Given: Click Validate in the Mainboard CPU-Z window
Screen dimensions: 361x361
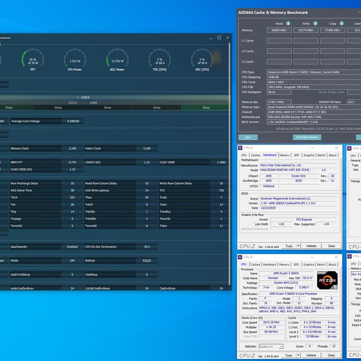Looking at the screenshot, I should point(311,246).
